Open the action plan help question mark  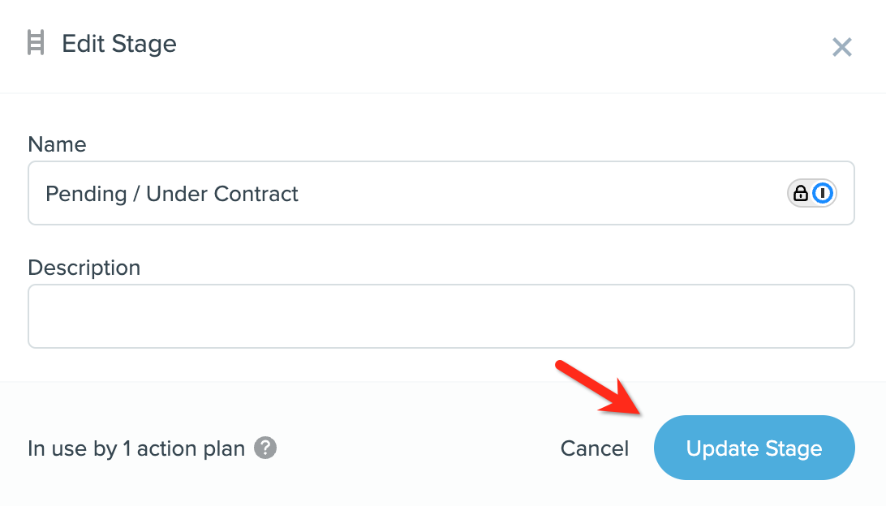pos(265,448)
